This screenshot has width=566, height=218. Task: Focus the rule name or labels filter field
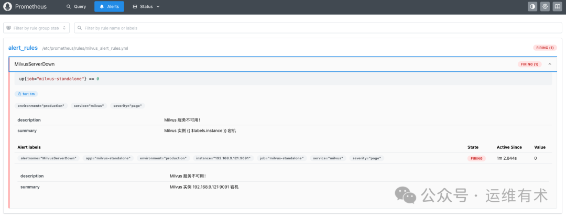pos(318,28)
